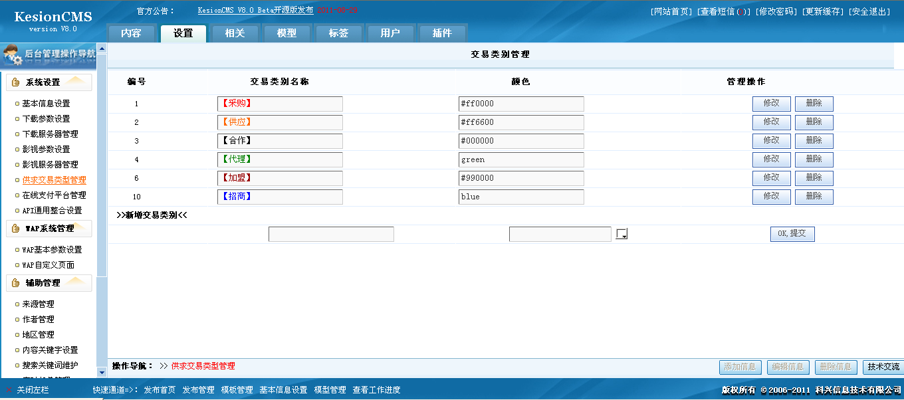Viewport: 904px width, 400px height.
Task: Click 修改 button for 【采购】 row
Action: (x=771, y=104)
